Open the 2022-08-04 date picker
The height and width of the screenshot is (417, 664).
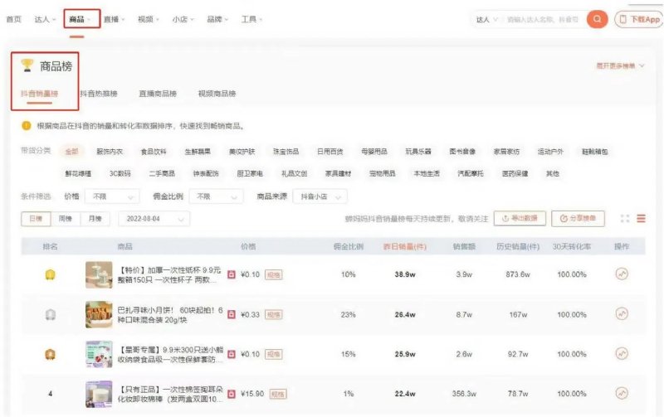(154, 219)
